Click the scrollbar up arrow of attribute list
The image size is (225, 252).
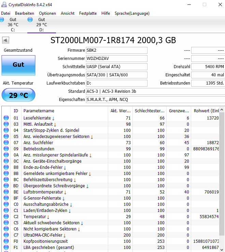[222, 110]
